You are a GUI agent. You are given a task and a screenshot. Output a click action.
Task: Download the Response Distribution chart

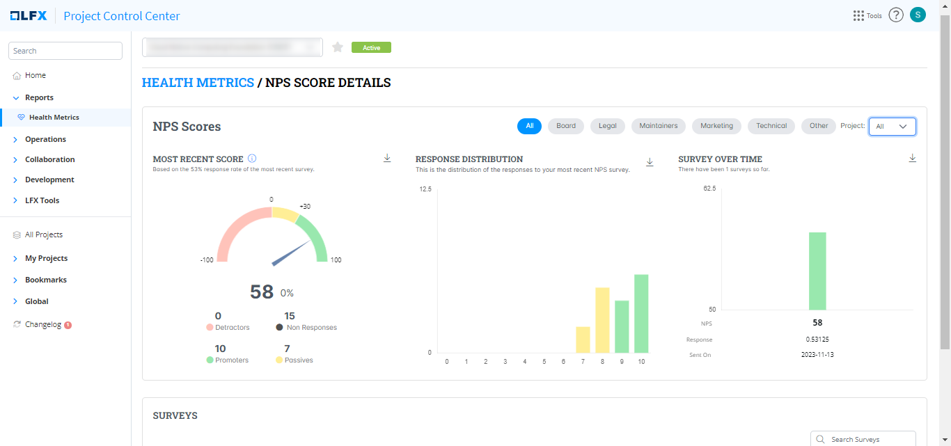[x=650, y=162]
